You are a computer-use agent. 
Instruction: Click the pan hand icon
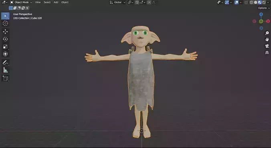267,39
